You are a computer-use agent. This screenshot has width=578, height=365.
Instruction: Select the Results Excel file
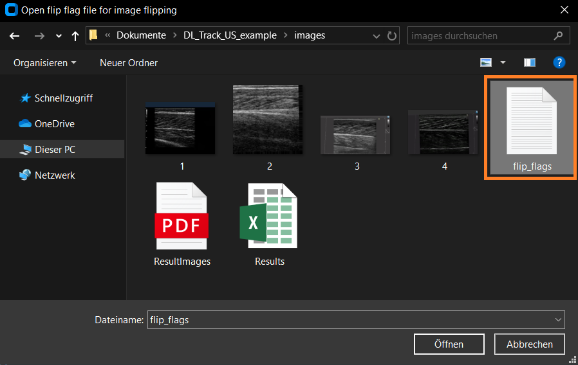269,225
